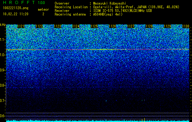The height and width of the screenshot is (122, 192).
Task: Click the version number 1.0.0
Action: [x=41, y=2]
